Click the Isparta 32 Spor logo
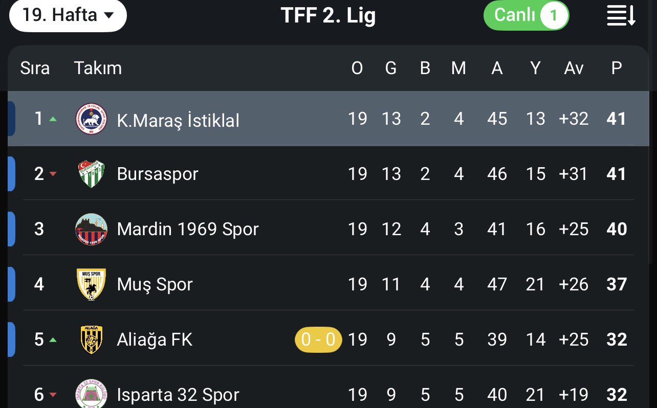 (x=91, y=394)
